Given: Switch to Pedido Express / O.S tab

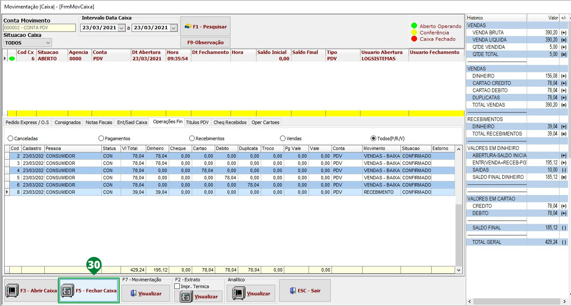Looking at the screenshot, I should point(27,122).
